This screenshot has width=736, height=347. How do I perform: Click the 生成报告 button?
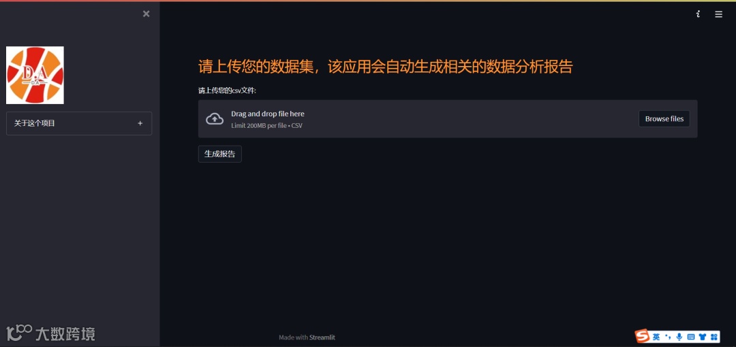[x=219, y=154]
